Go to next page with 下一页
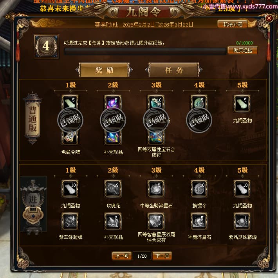The width and height of the screenshot is (278, 278). click(x=162, y=256)
